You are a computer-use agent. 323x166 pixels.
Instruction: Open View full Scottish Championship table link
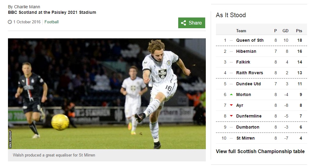click(x=260, y=151)
